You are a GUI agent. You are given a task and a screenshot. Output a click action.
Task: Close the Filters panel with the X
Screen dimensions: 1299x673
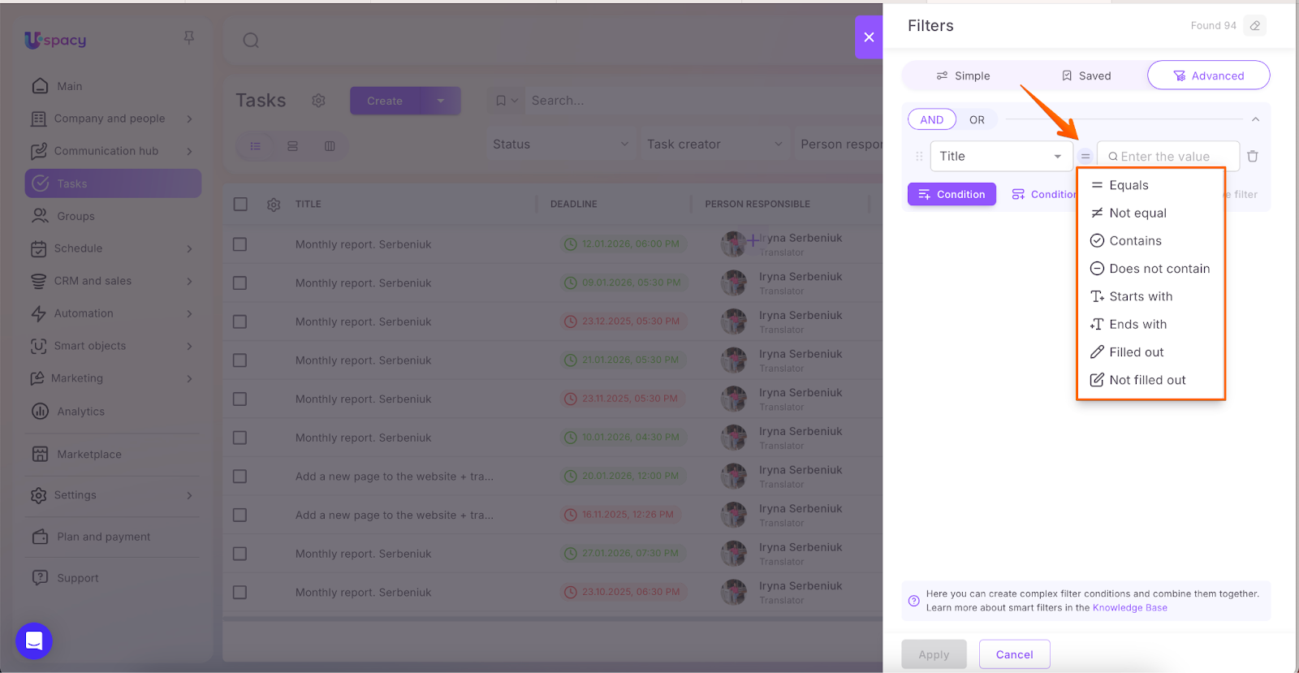click(869, 37)
